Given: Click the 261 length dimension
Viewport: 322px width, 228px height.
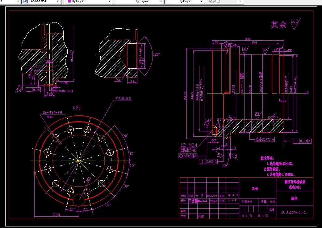Looking at the screenshot, I should click(254, 42).
